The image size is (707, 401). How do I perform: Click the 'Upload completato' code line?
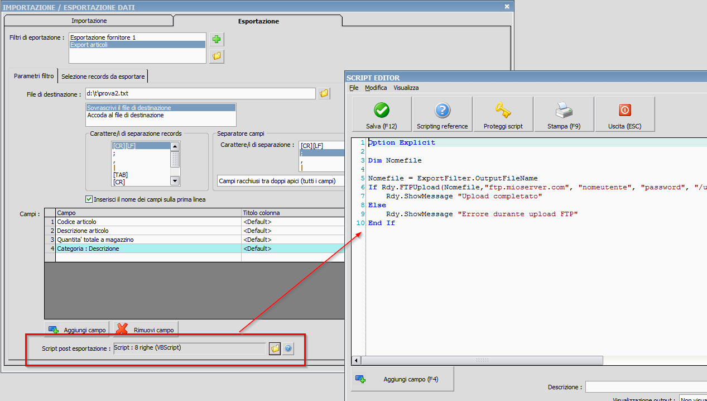tap(464, 196)
